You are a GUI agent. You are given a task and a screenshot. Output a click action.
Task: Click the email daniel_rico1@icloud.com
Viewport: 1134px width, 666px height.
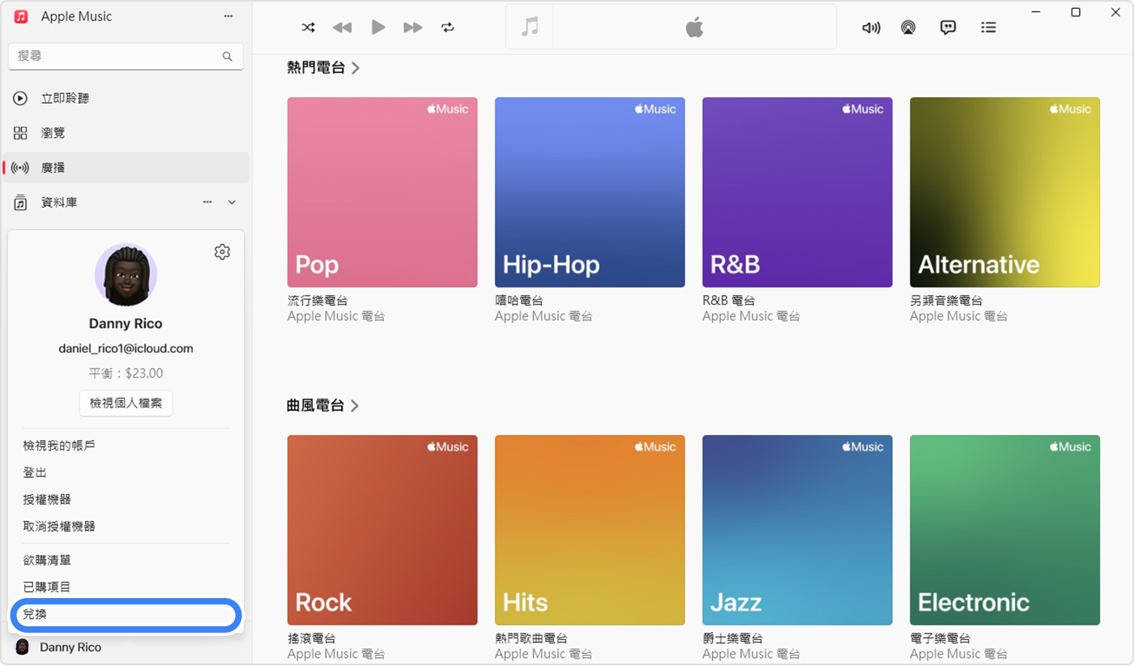(x=126, y=348)
